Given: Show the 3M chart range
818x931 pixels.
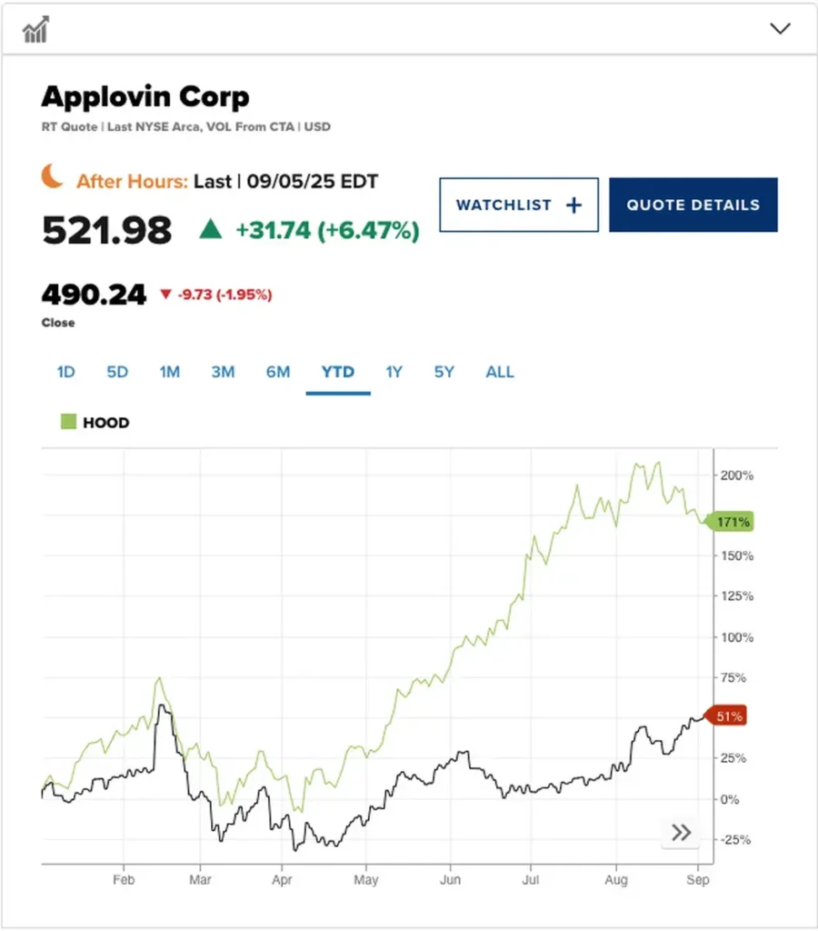Looking at the screenshot, I should 223,372.
